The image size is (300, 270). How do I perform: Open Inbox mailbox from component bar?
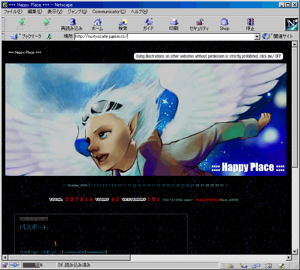click(243, 265)
